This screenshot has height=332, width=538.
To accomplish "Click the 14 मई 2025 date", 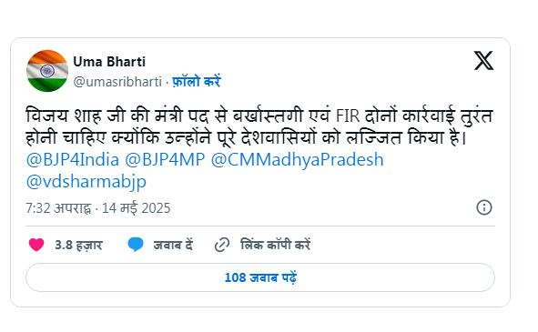I will click(x=137, y=208).
